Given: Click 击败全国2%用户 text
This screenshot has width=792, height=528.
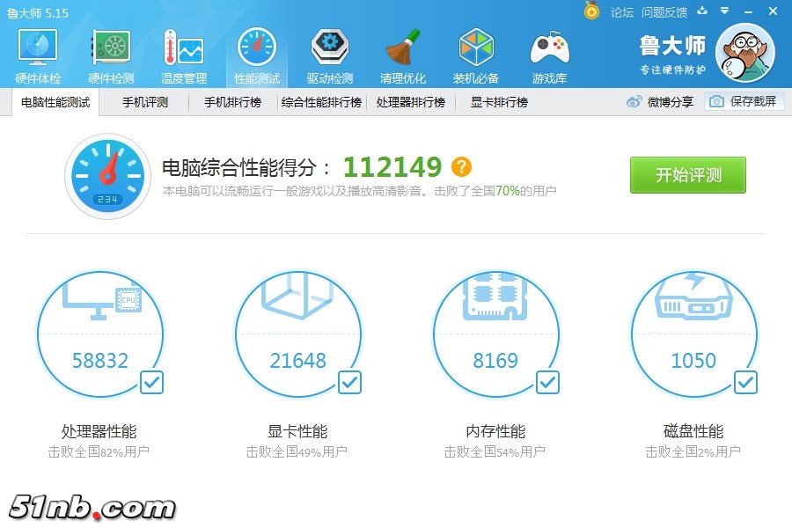Looking at the screenshot, I should [x=693, y=451].
